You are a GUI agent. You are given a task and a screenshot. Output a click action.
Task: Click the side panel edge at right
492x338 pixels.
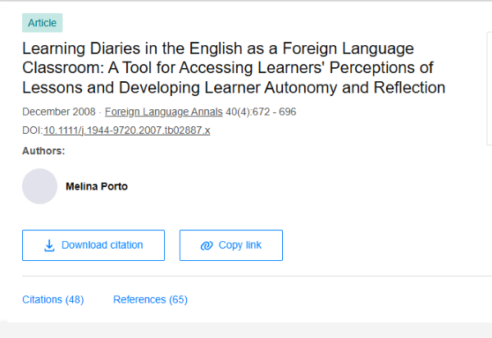[x=490, y=89]
